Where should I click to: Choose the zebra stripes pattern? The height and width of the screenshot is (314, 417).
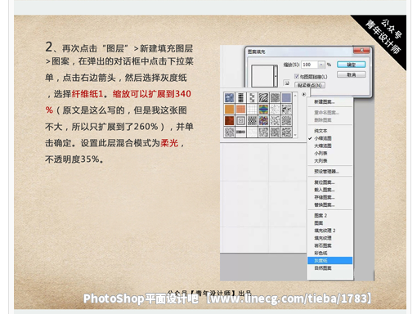263,98
